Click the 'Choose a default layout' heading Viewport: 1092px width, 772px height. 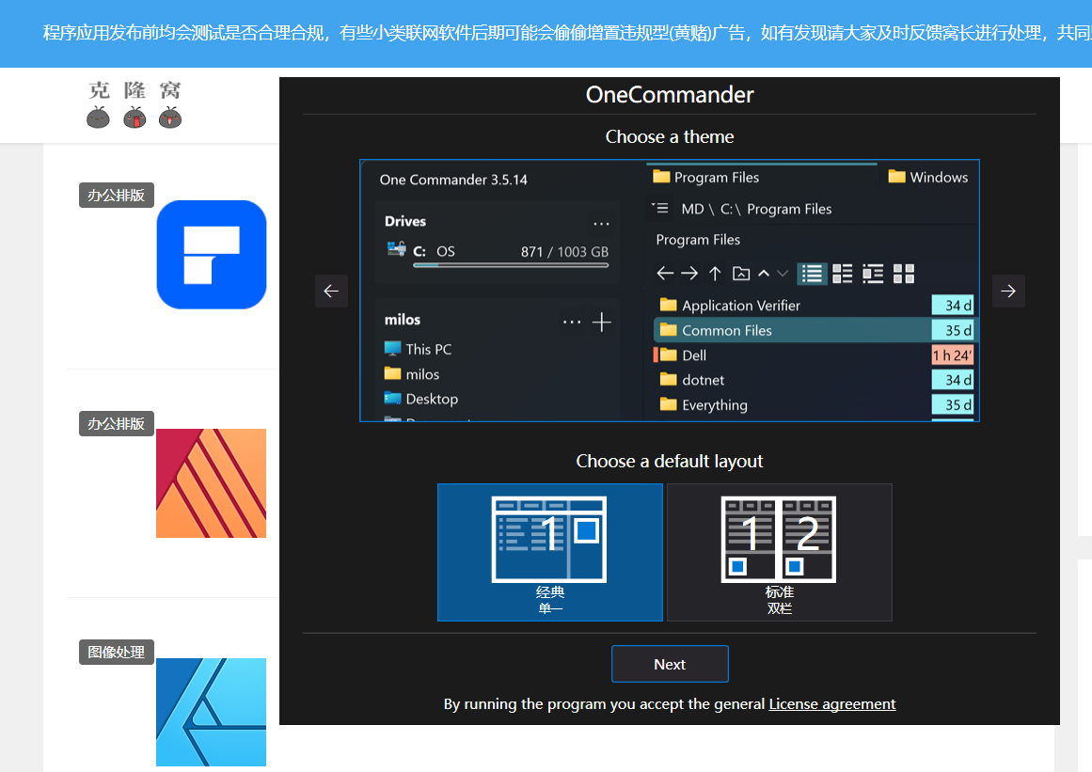[x=670, y=461]
